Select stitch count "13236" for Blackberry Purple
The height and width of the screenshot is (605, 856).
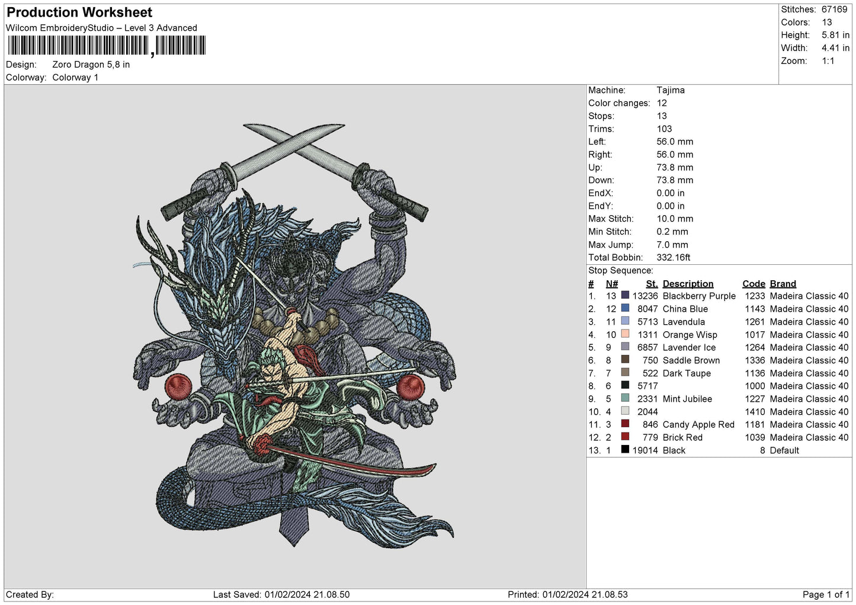click(645, 296)
